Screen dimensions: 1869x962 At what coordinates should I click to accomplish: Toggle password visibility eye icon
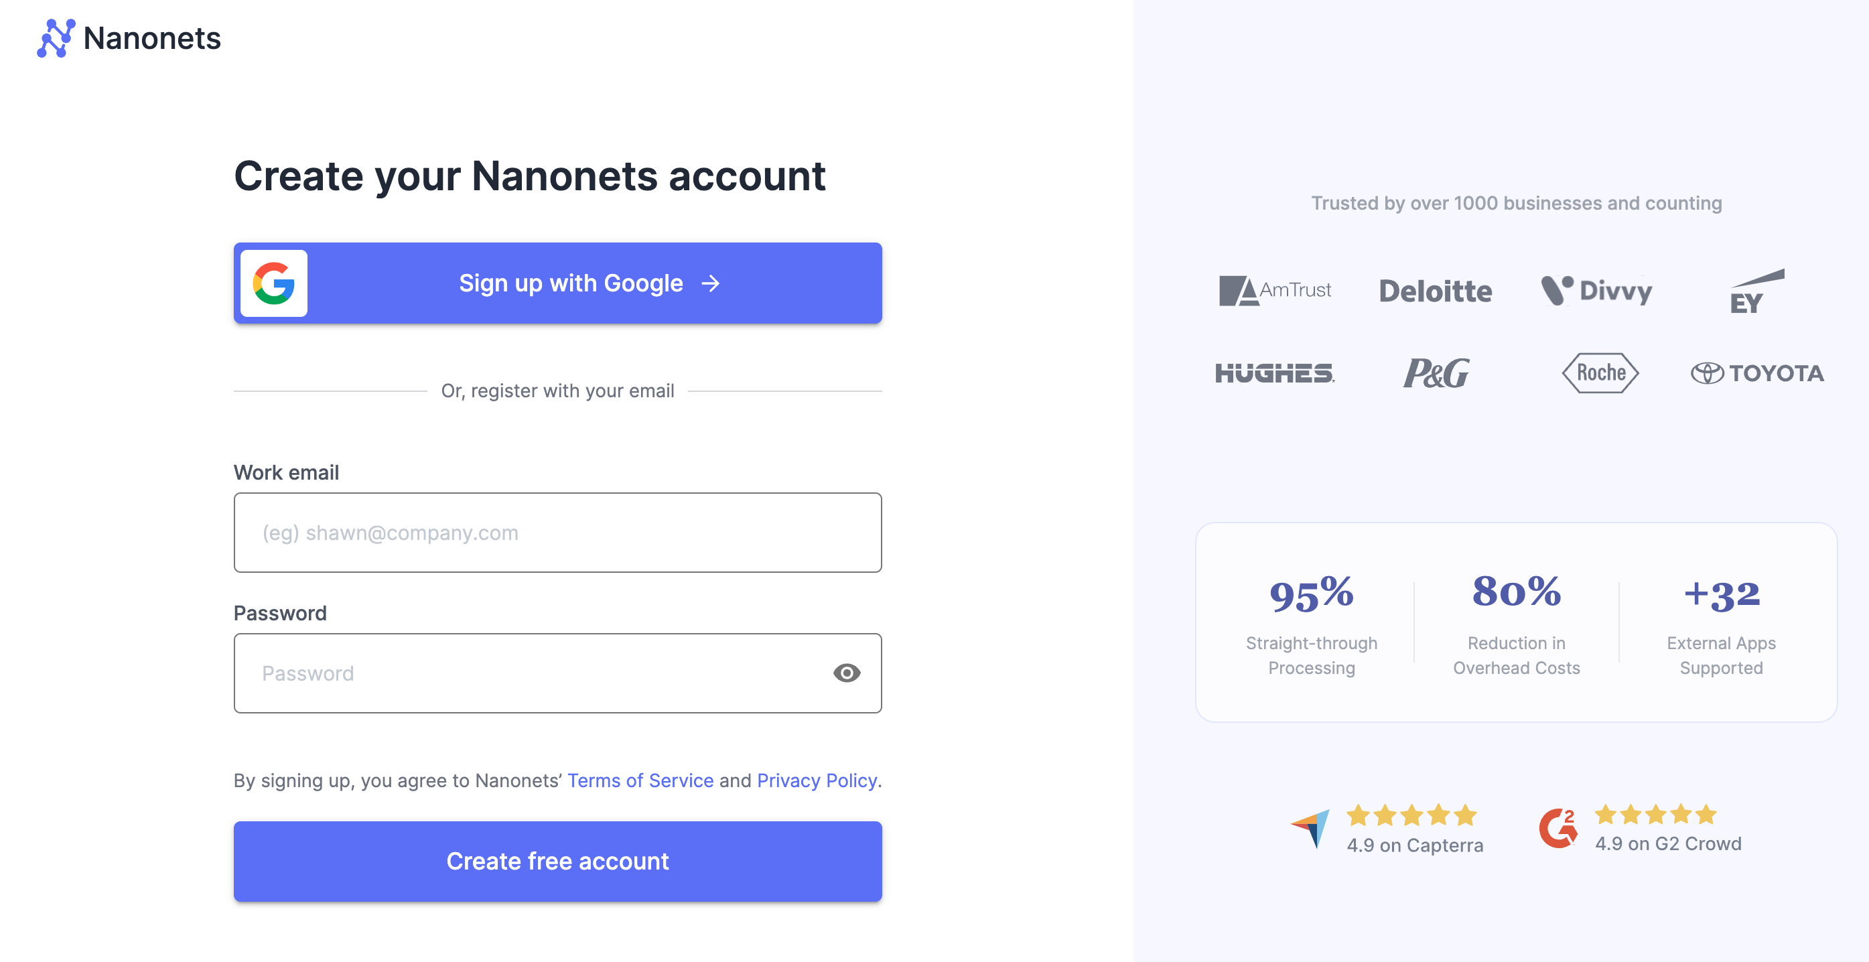pos(846,673)
